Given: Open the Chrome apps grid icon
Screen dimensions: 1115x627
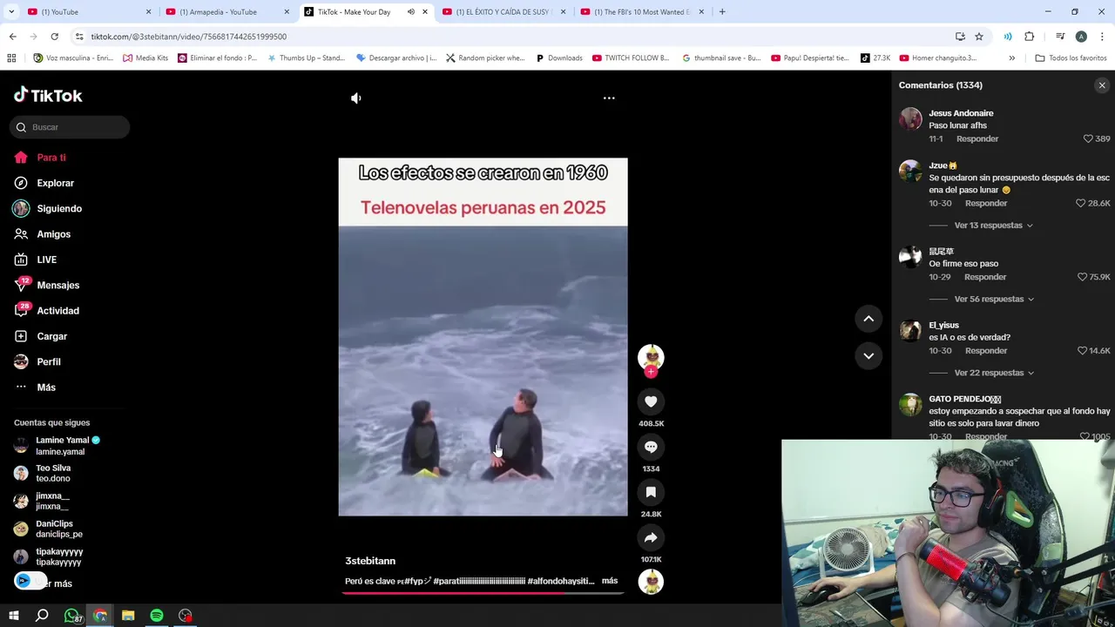Looking at the screenshot, I should coord(11,58).
